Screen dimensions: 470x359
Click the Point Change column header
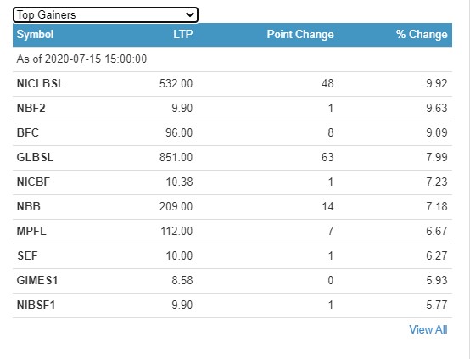click(300, 35)
